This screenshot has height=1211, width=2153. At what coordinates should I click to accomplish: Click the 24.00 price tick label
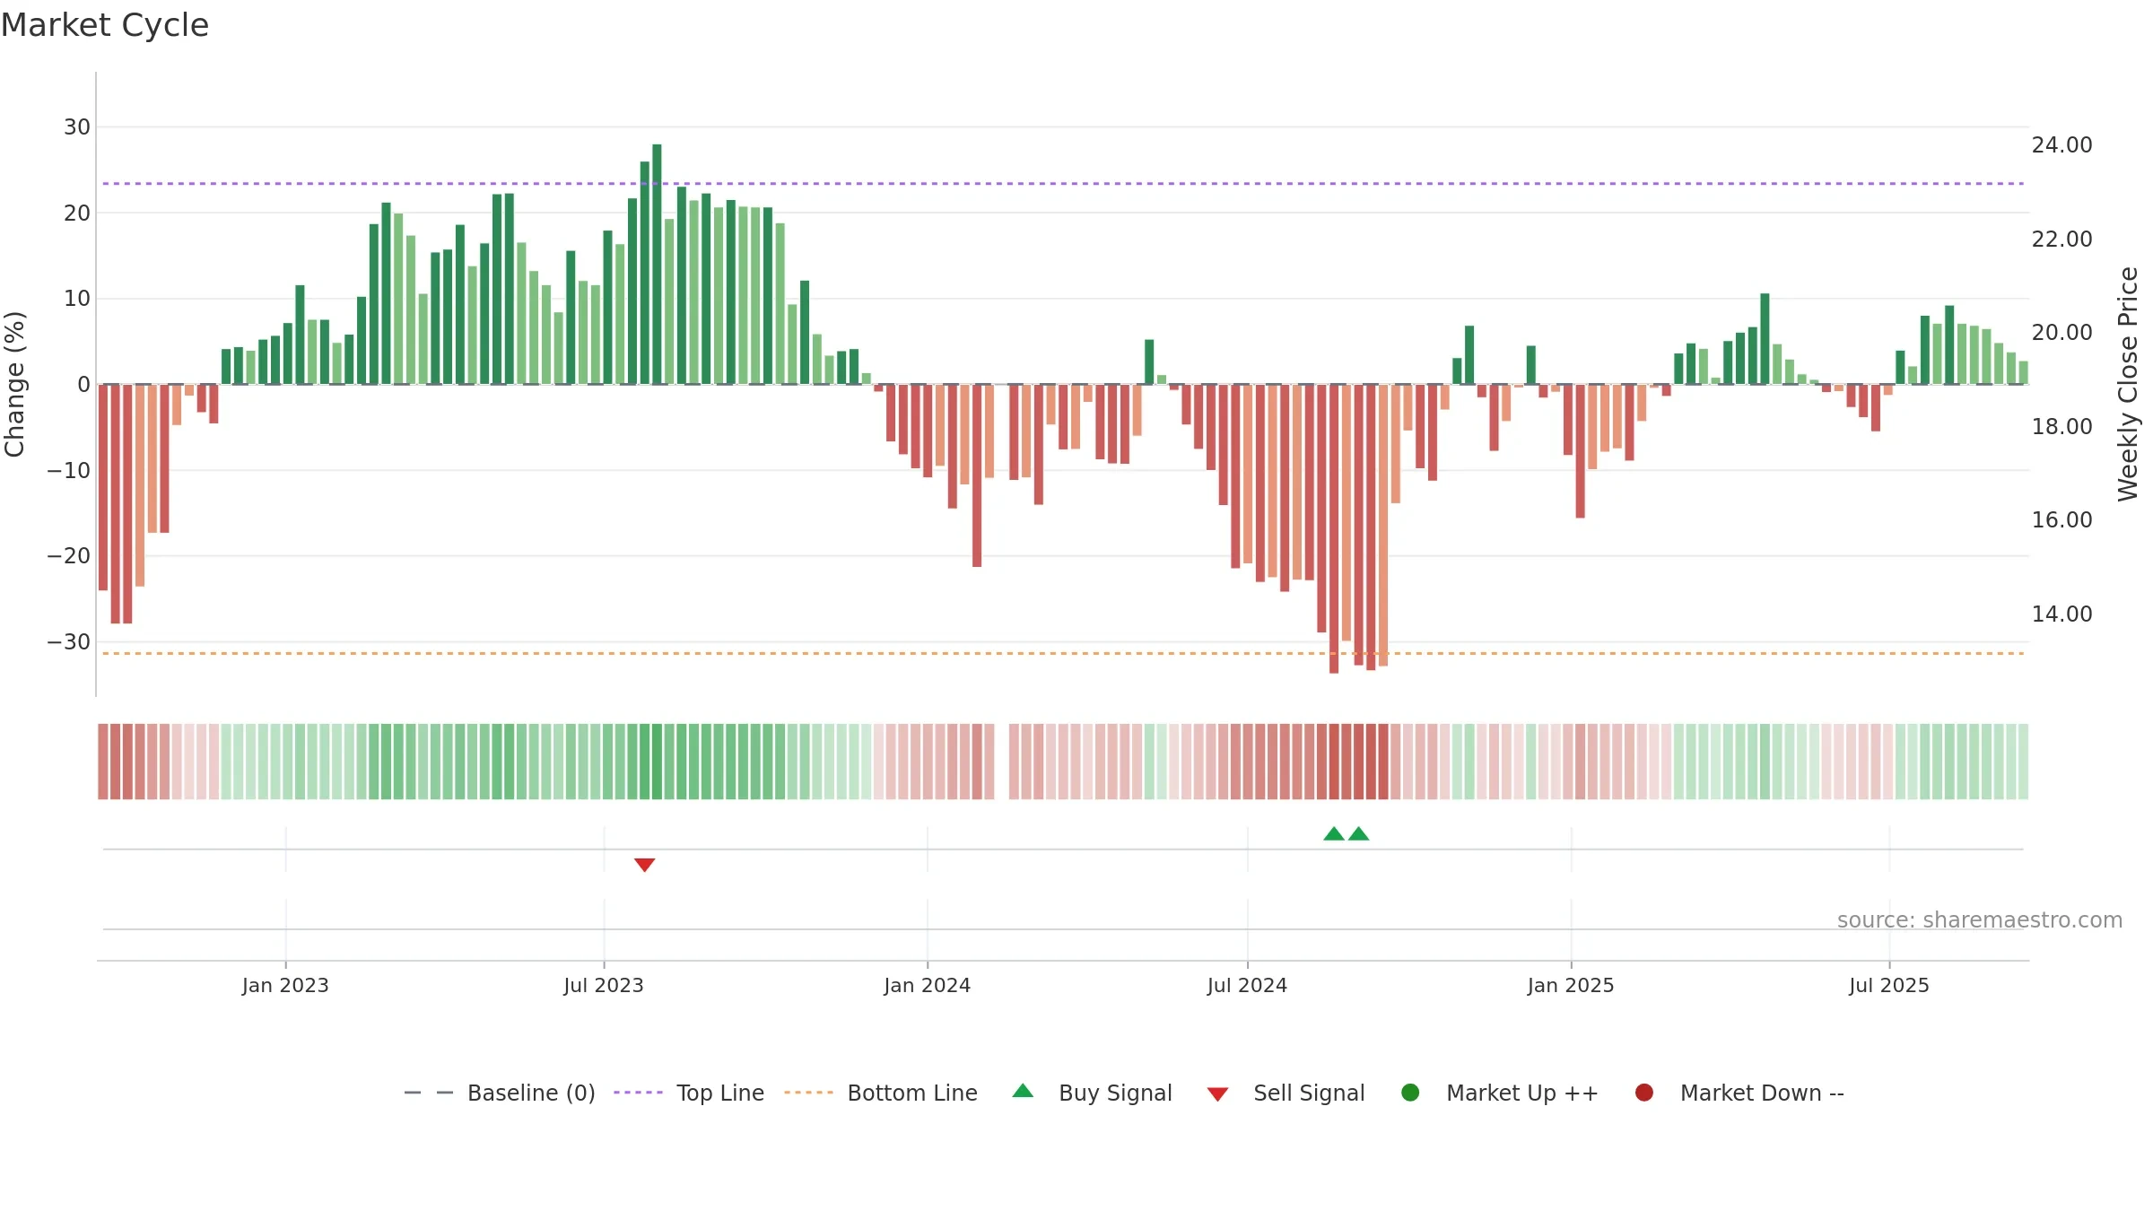[x=2061, y=145]
